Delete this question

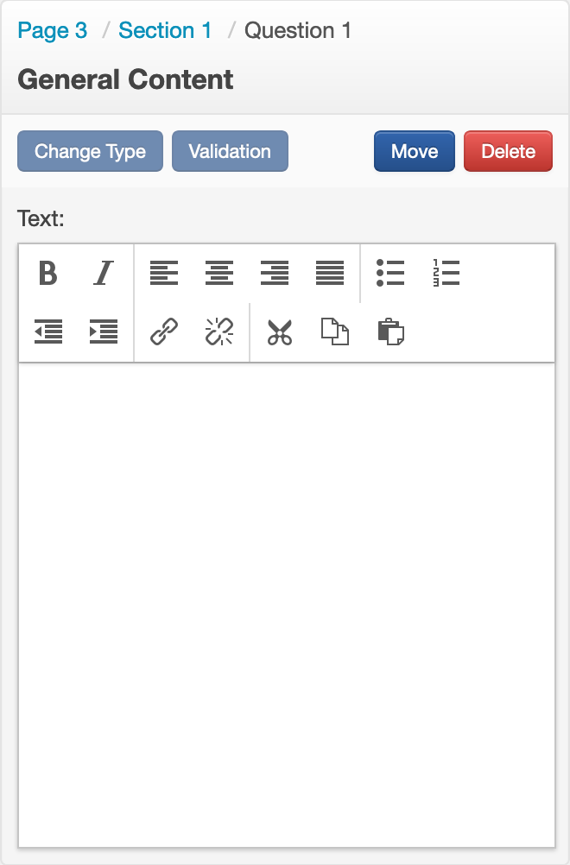[x=508, y=152]
